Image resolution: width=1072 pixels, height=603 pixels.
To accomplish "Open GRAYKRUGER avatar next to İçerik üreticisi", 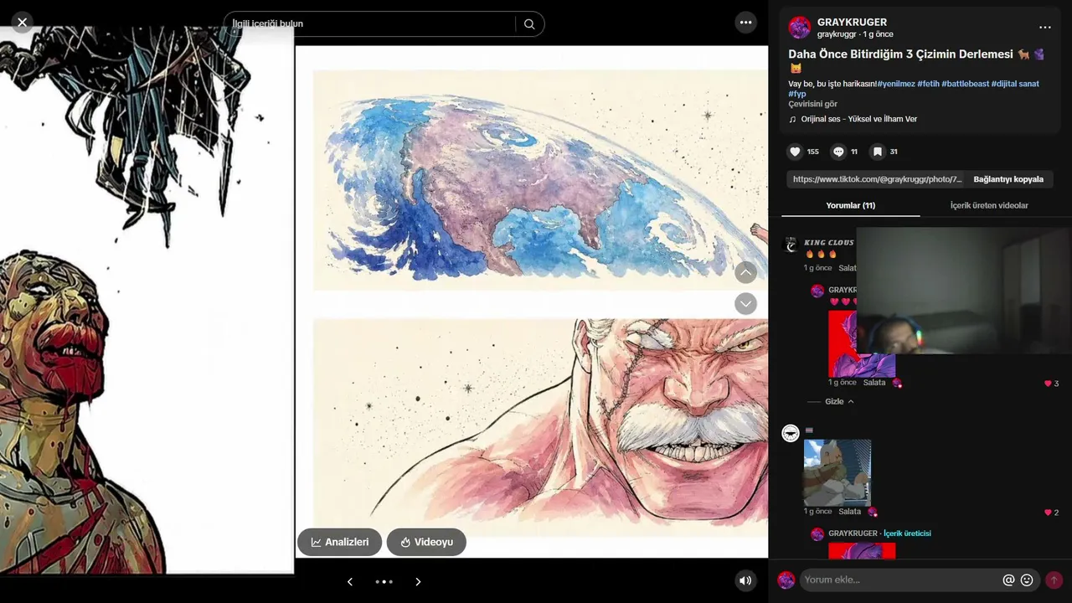I will click(x=817, y=534).
